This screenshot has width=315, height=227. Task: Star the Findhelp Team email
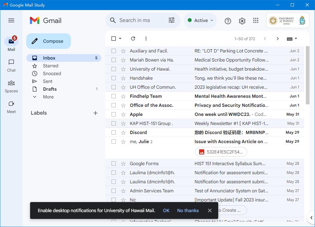[123, 96]
